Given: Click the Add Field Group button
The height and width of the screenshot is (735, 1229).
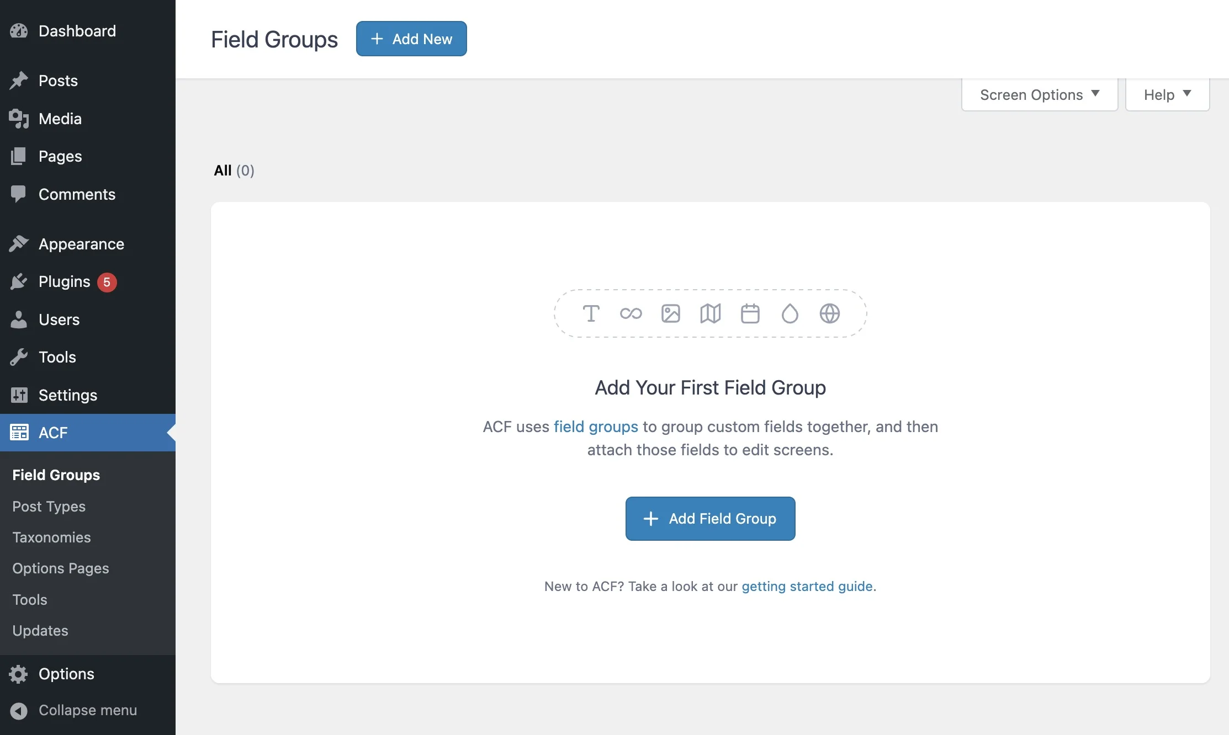Looking at the screenshot, I should [x=710, y=519].
